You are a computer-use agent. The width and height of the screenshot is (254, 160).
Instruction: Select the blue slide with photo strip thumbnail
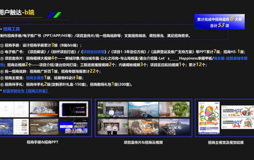(x=74, y=127)
